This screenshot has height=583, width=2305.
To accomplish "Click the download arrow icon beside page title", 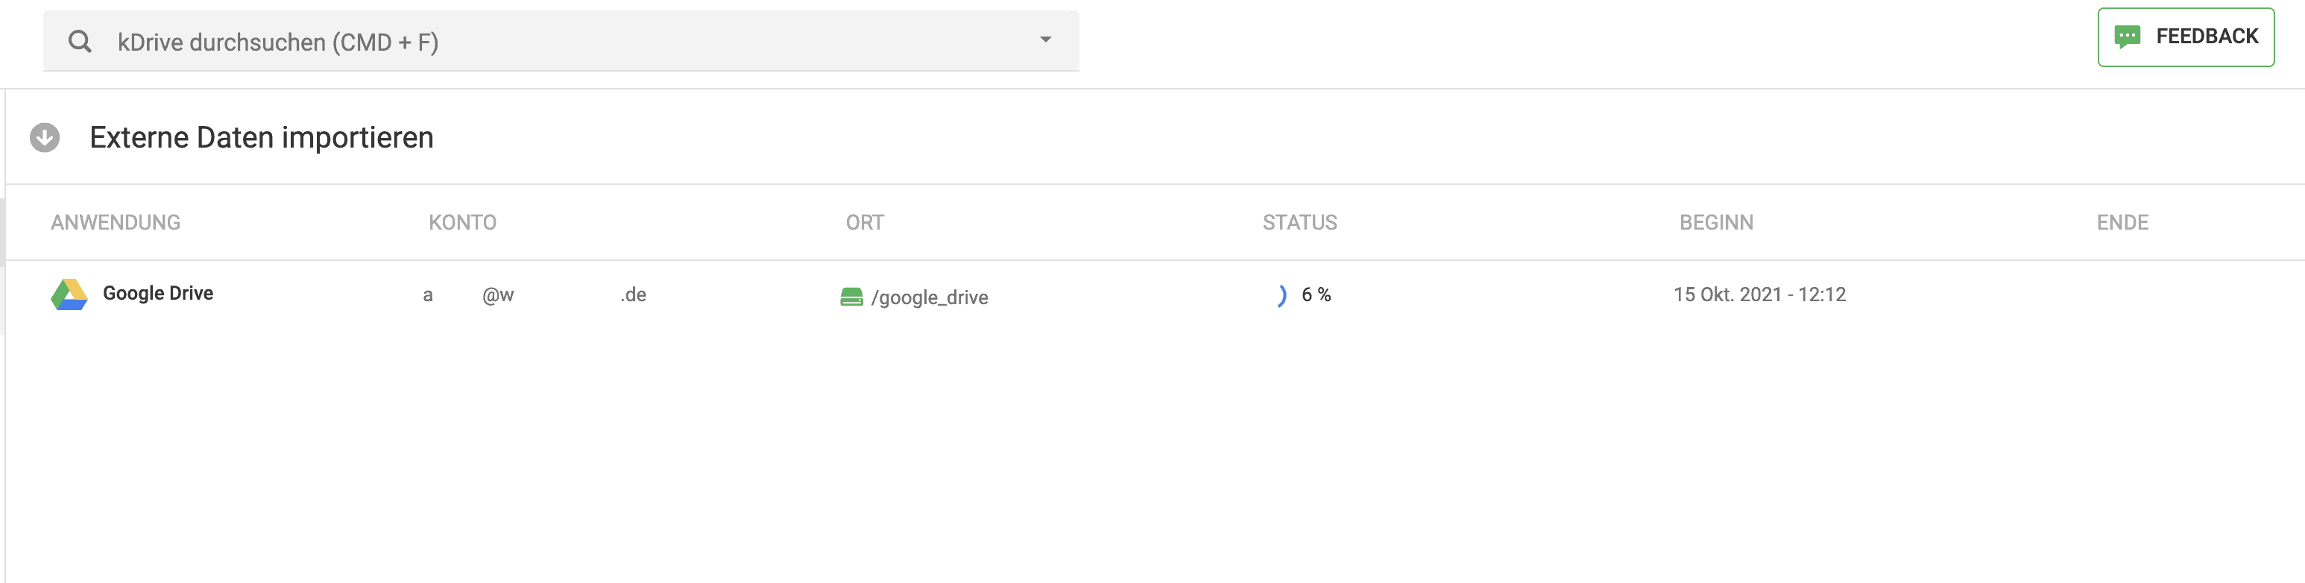I will click(x=45, y=138).
